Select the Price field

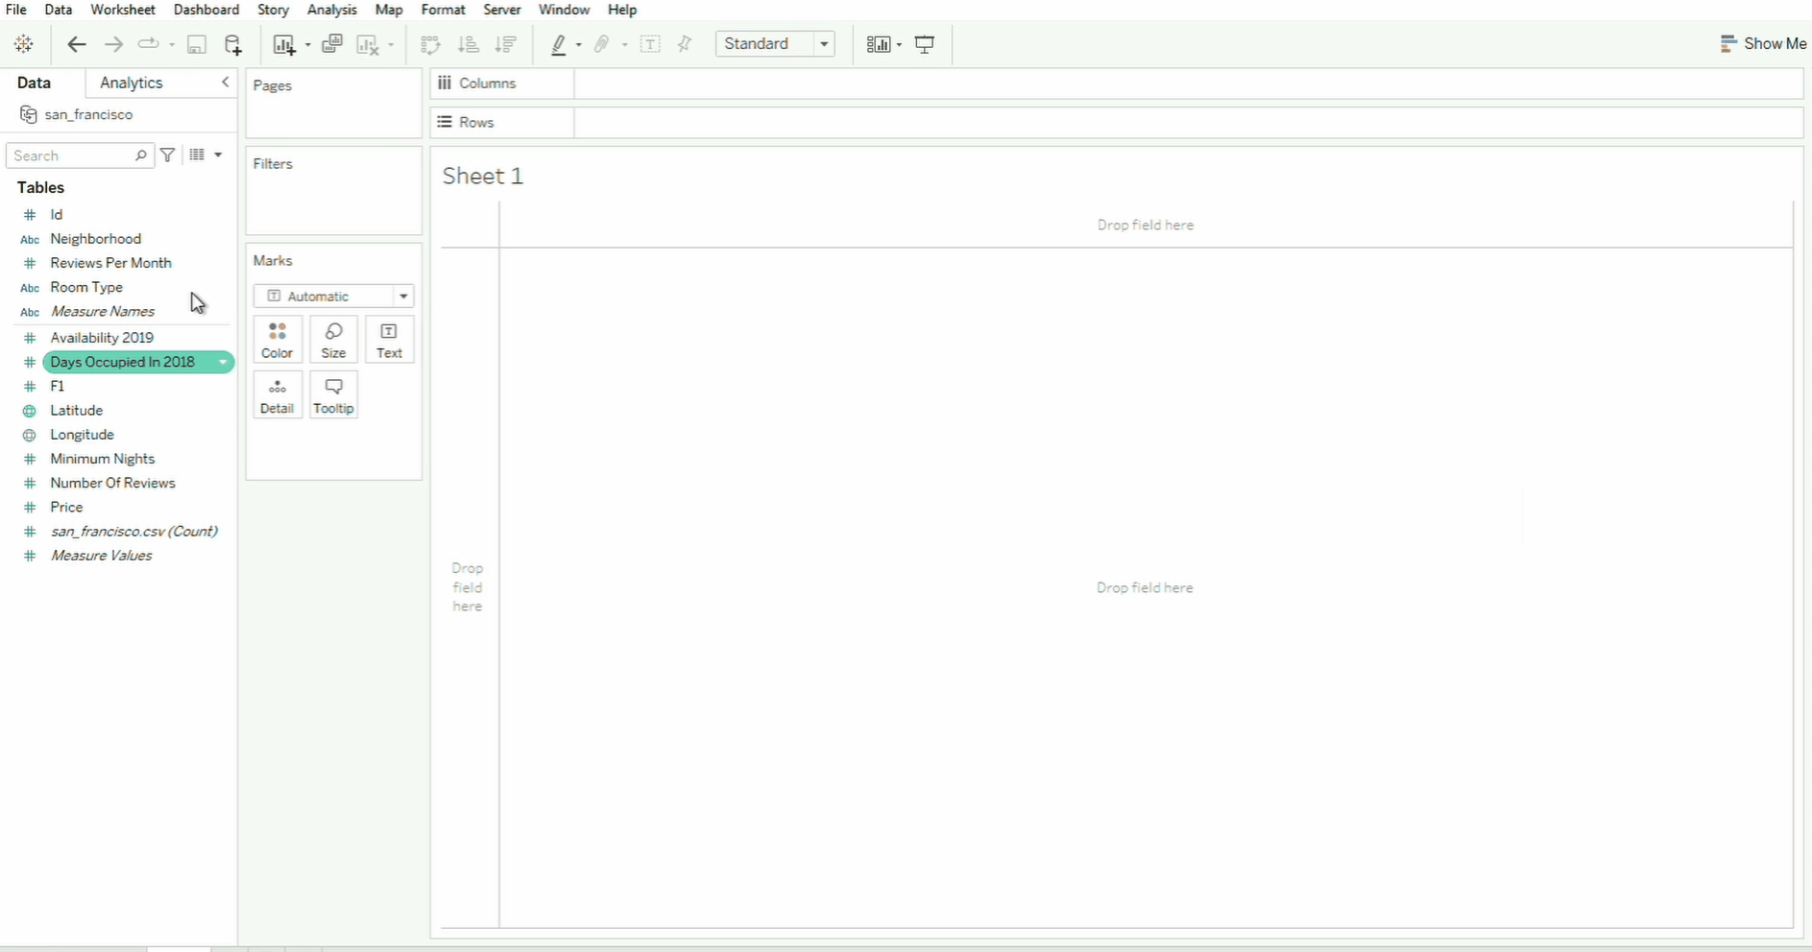pos(67,507)
